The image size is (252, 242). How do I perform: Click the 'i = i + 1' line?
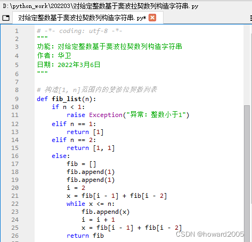[98, 220]
